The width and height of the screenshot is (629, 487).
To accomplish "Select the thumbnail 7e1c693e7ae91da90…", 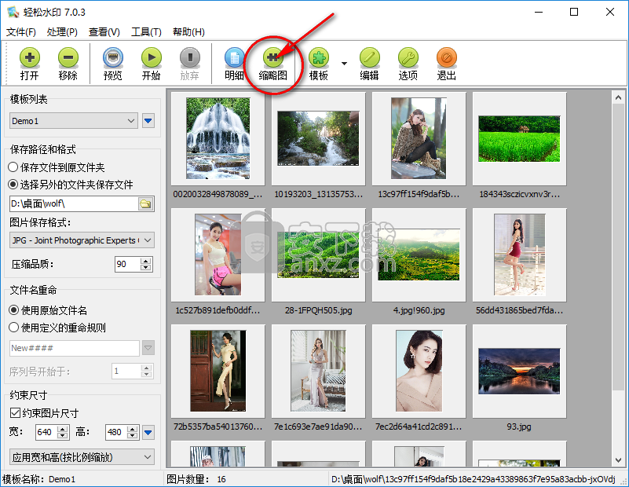I will coord(319,371).
